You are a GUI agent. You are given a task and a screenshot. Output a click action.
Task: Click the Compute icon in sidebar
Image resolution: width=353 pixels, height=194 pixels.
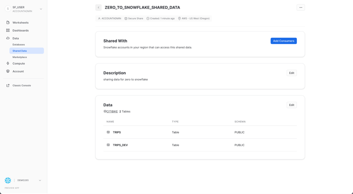8,64
